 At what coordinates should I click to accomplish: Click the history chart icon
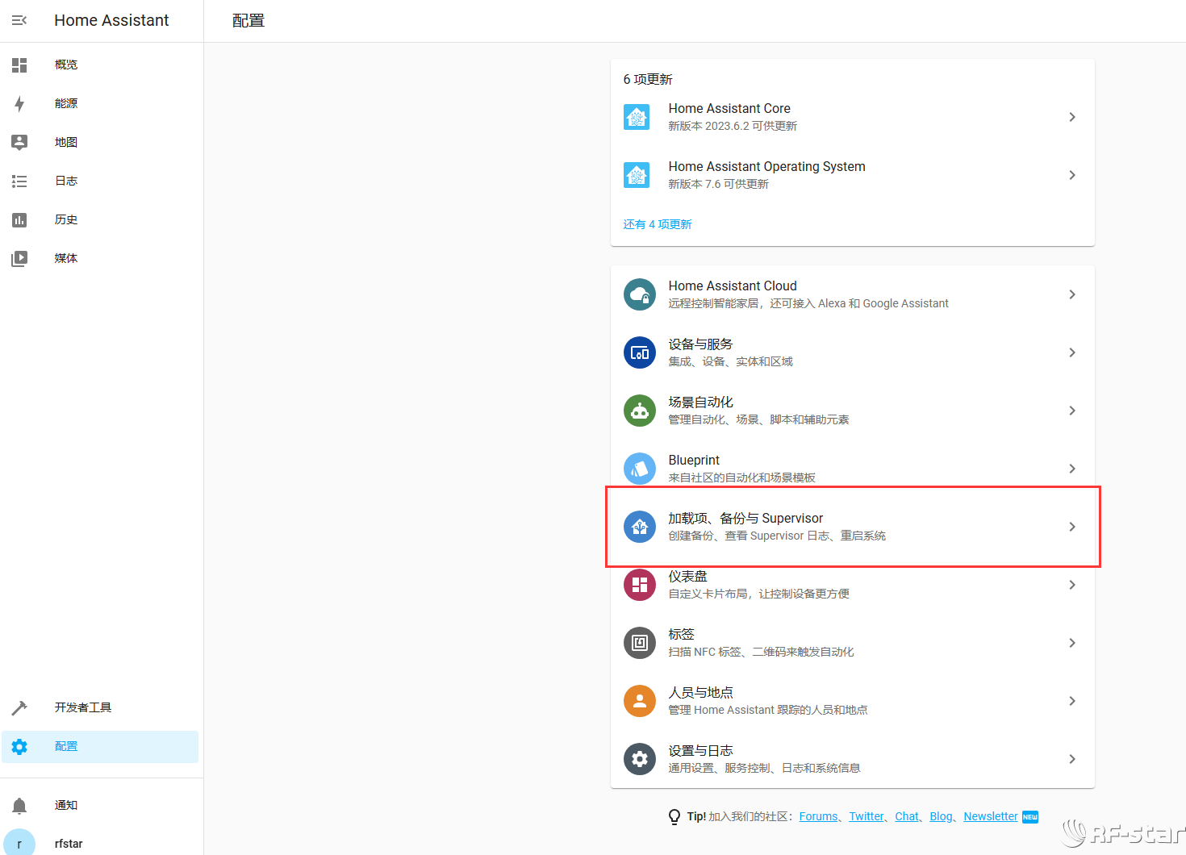click(19, 219)
